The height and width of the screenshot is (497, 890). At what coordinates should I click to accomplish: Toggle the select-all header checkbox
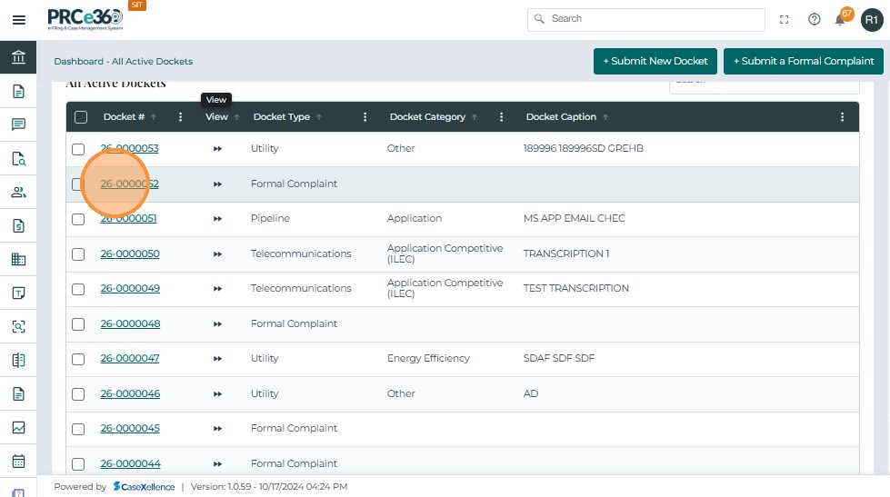click(x=81, y=117)
